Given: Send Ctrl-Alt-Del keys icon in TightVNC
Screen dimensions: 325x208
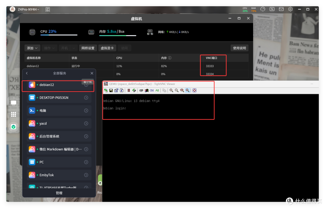Looking at the screenshot, I should pyautogui.click(x=141, y=90).
